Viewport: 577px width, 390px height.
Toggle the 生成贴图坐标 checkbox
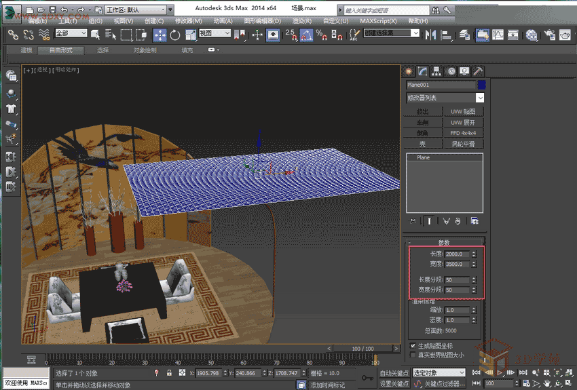[x=413, y=346]
